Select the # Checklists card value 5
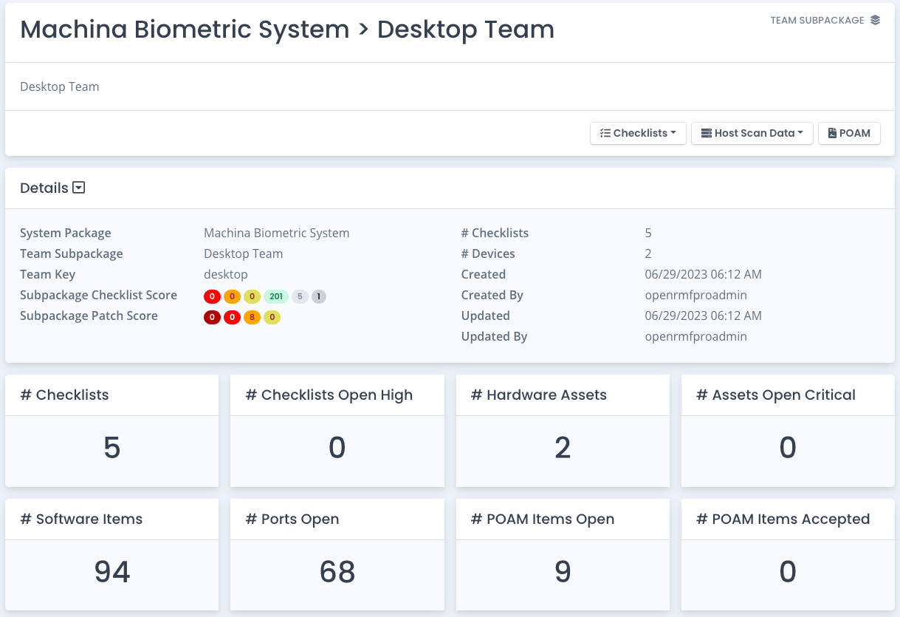This screenshot has height=617, width=900. pyautogui.click(x=112, y=448)
